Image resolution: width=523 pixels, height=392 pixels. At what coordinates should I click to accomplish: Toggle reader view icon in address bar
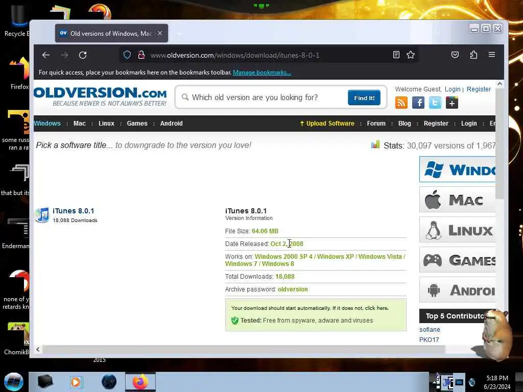point(396,55)
